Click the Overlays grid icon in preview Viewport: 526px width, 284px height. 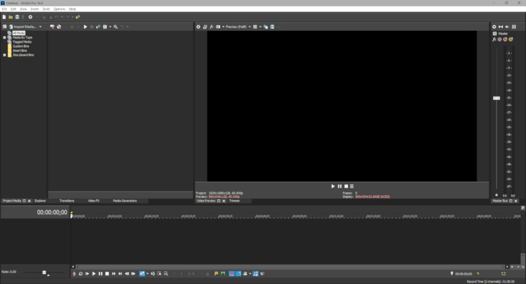255,27
